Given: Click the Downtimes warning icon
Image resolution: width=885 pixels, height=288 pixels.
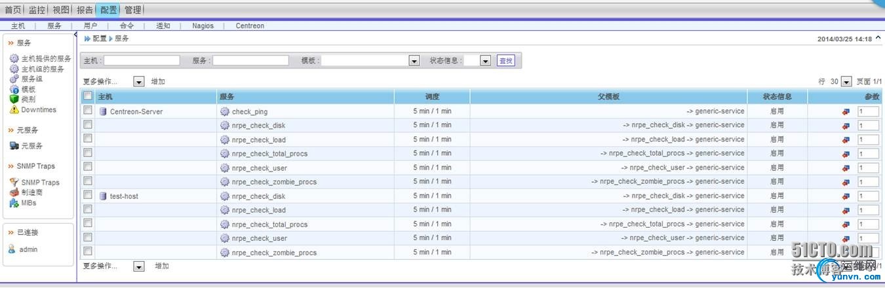Looking at the screenshot, I should (x=14, y=109).
